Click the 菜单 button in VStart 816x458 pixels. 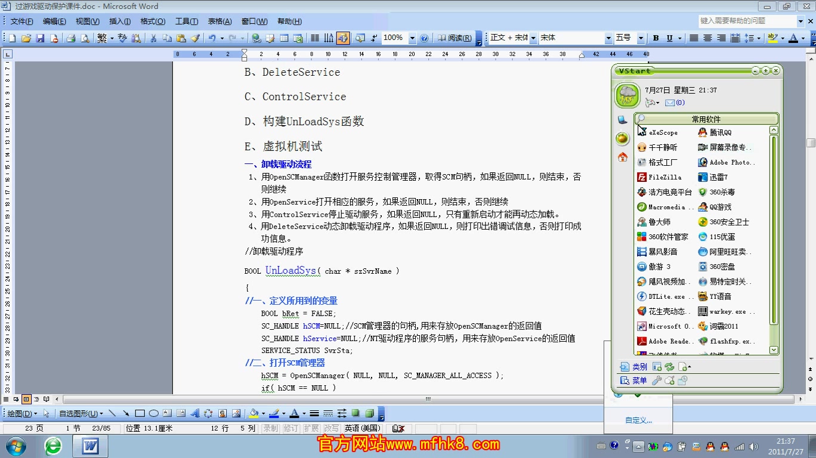coord(634,380)
